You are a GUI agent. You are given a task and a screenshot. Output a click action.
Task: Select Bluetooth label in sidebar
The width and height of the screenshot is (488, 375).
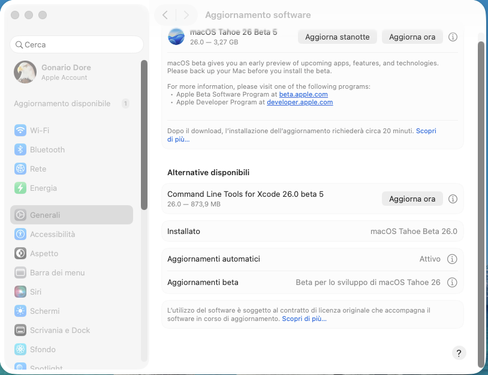47,150
